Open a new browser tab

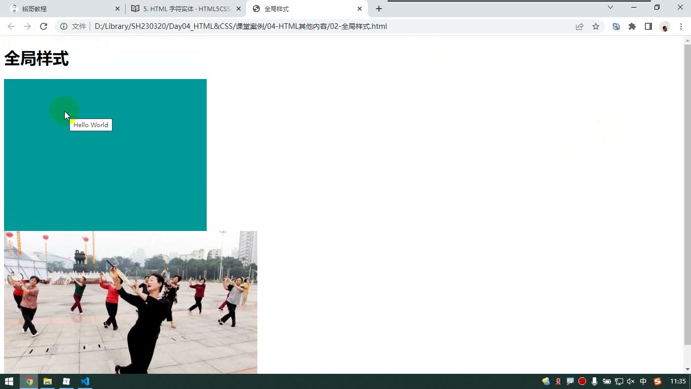[x=379, y=9]
